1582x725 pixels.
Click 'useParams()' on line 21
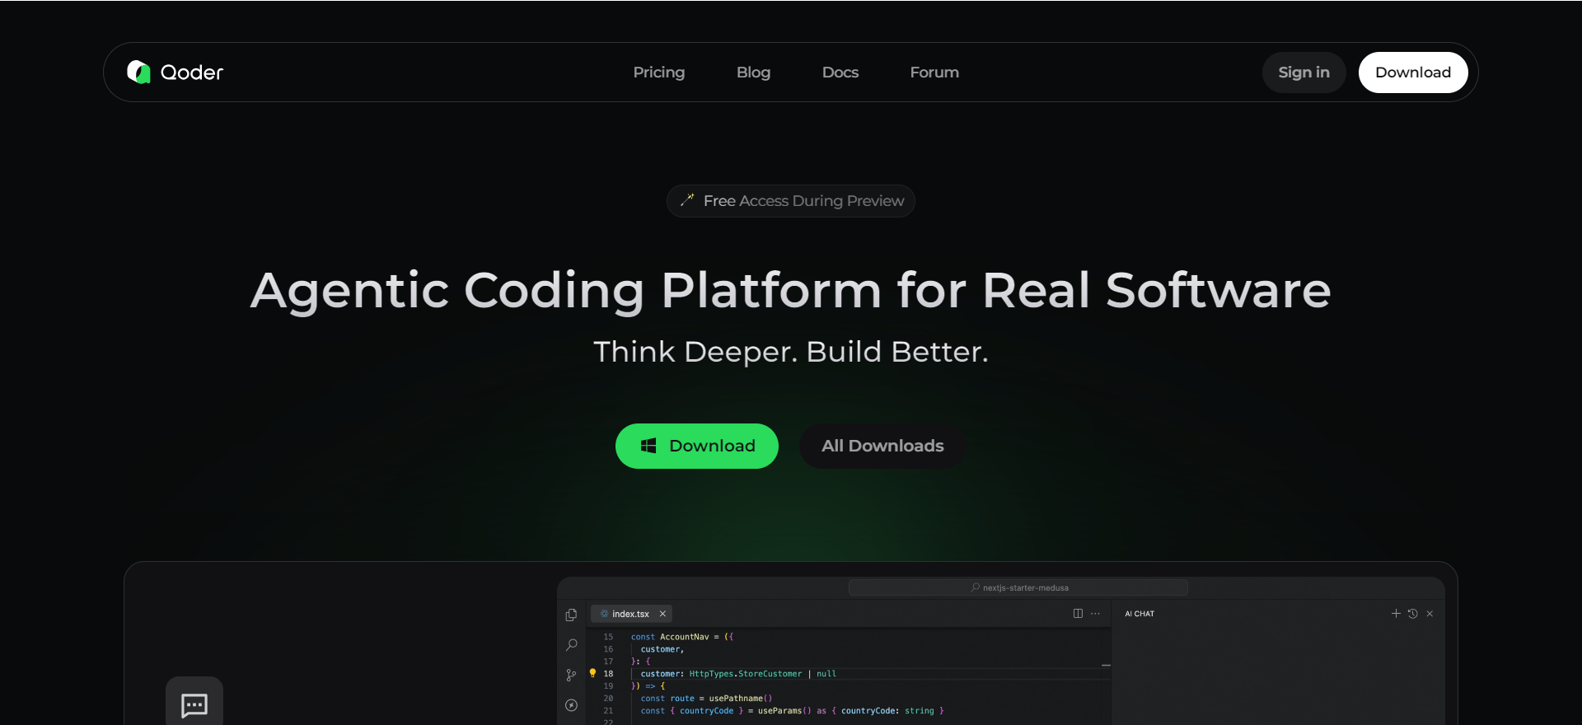coord(784,711)
